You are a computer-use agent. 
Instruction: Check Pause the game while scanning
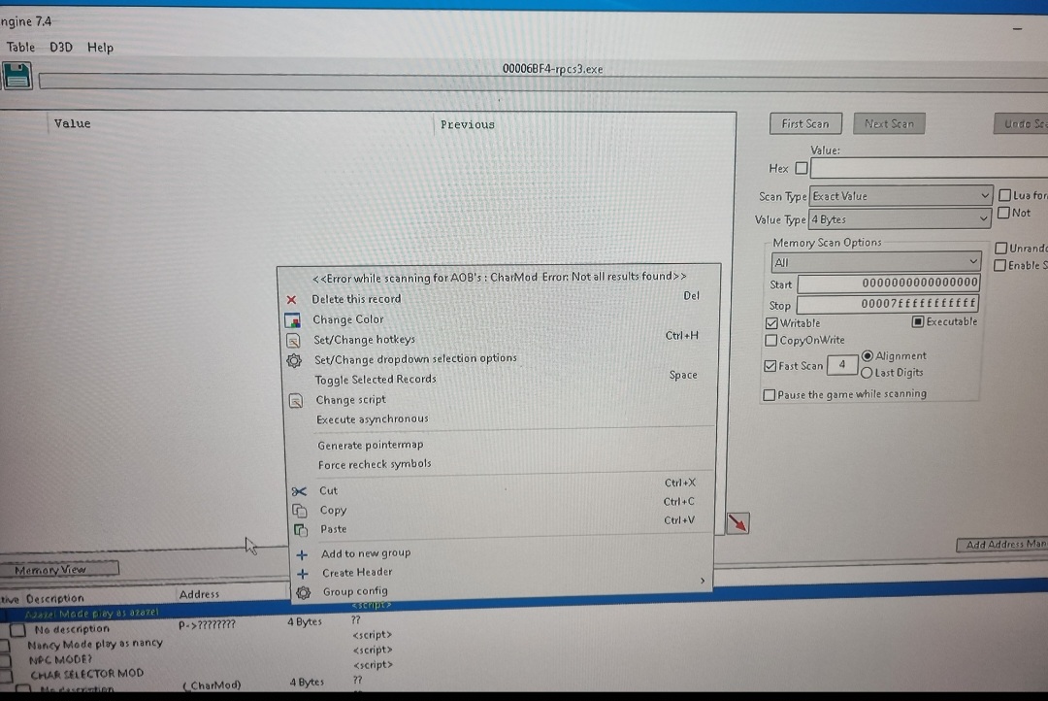[770, 395]
